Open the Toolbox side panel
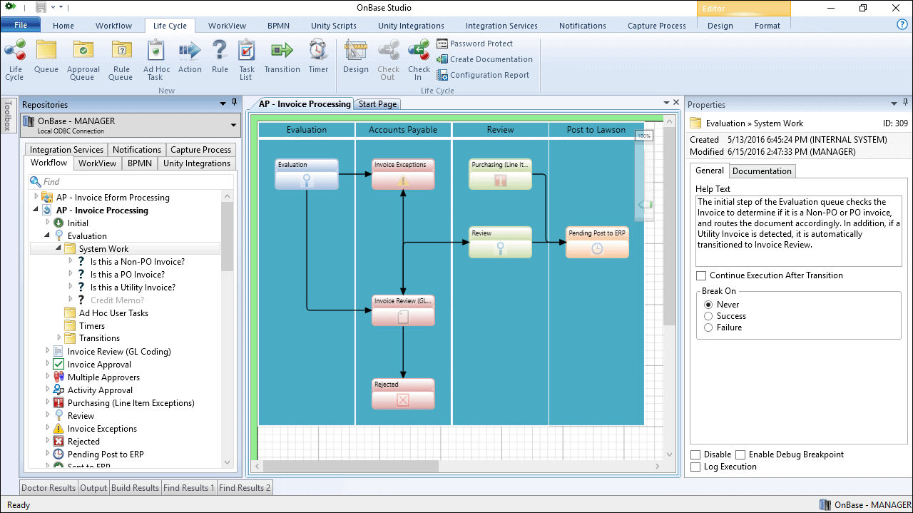Viewport: 913px width, 513px height. [8, 115]
